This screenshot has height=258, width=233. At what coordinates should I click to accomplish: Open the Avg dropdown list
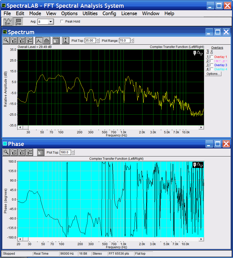(x=51, y=22)
